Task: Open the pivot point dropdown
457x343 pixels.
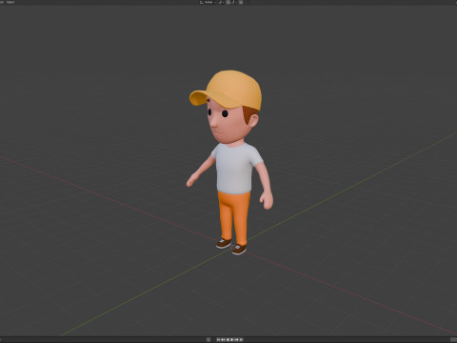Action: coord(221,2)
